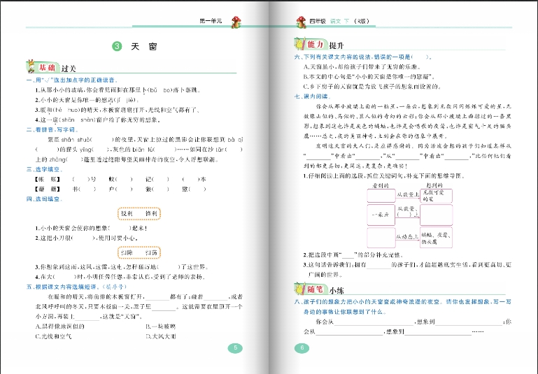Click the green circled number 3 badge
This screenshot has width=538, height=374.
117,47
